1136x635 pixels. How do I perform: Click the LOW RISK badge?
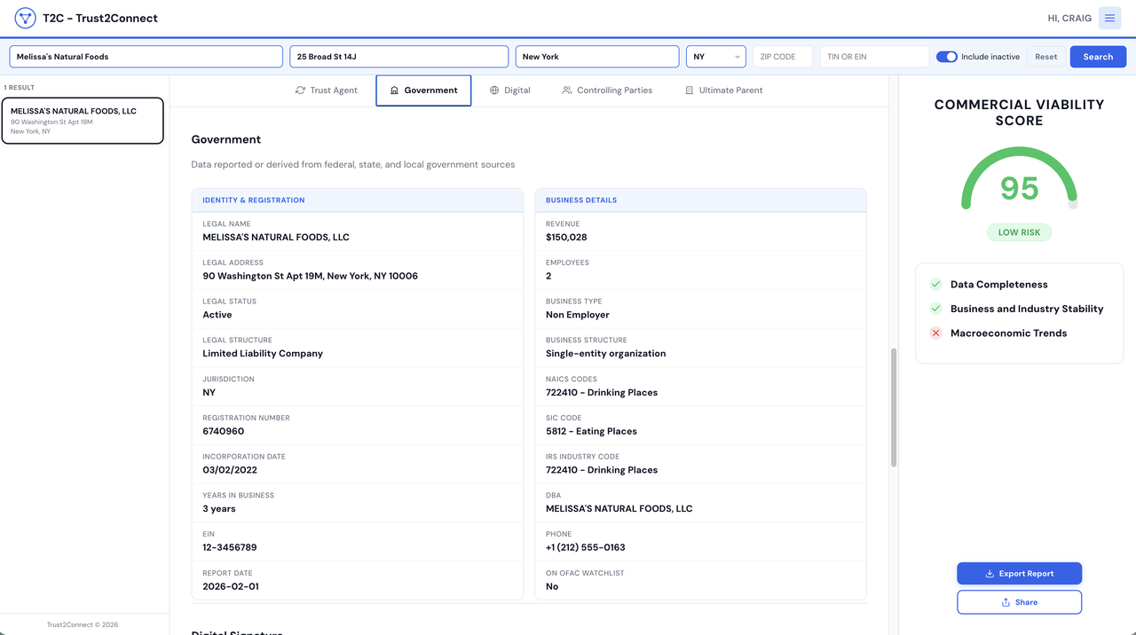(x=1019, y=232)
